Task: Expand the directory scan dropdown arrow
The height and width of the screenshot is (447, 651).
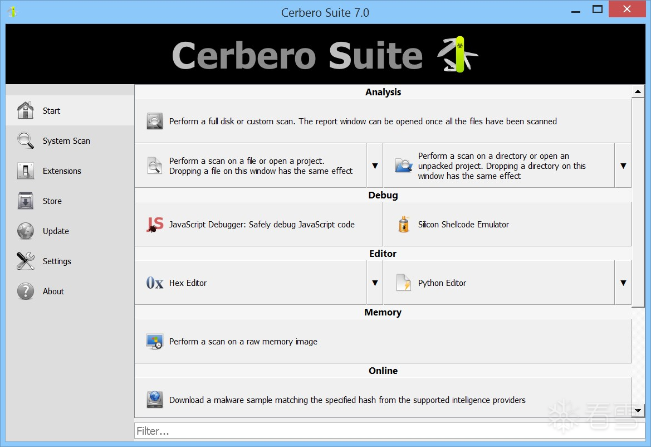Action: click(x=623, y=166)
